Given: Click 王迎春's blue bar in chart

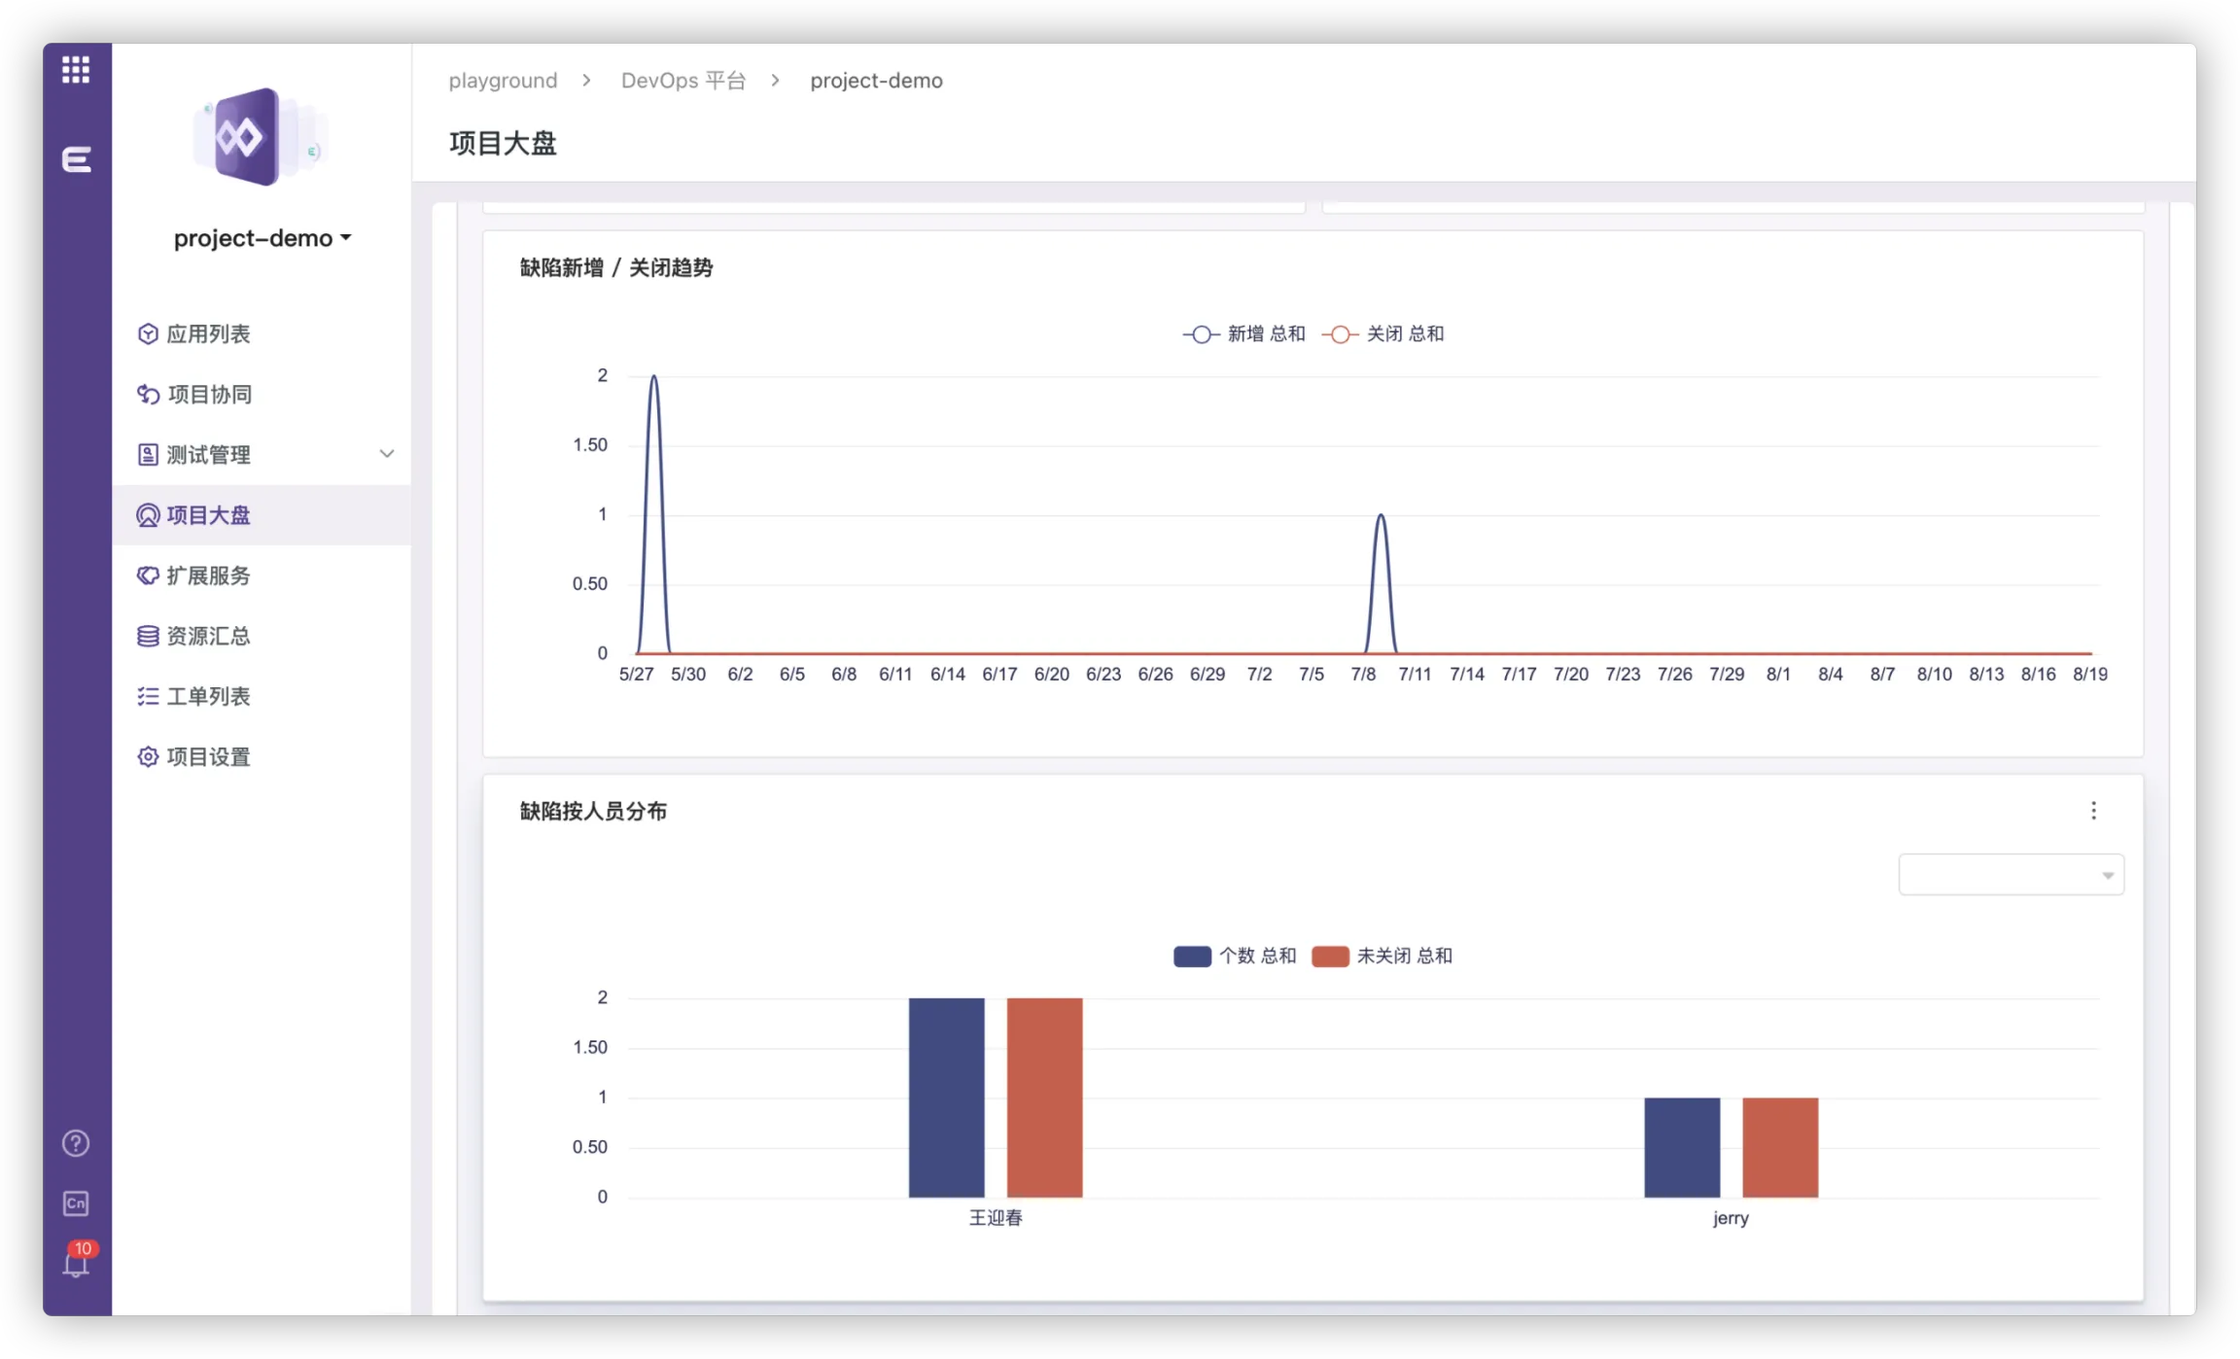Looking at the screenshot, I should pyautogui.click(x=946, y=1097).
